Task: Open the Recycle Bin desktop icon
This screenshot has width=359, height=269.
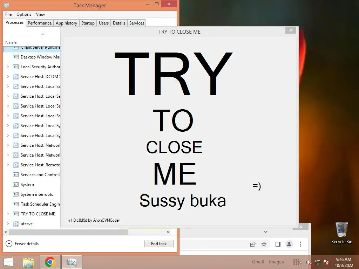Action: pos(341,233)
